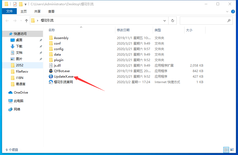
Task: Select the 樱花引流官网 shortcut icon
Action: [51, 82]
